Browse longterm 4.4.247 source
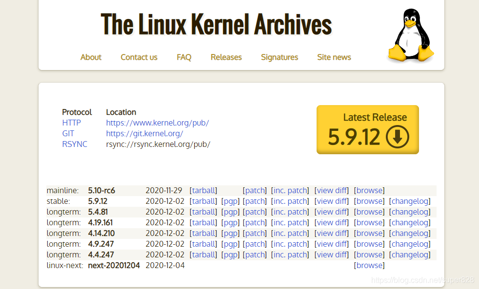This screenshot has height=289, width=479. [x=369, y=254]
